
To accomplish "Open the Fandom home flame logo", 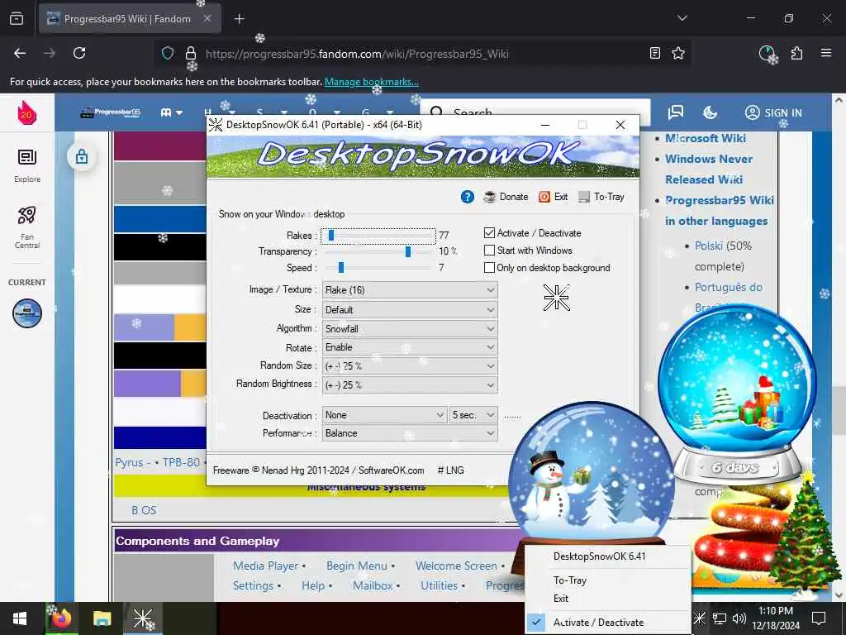I will point(26,112).
